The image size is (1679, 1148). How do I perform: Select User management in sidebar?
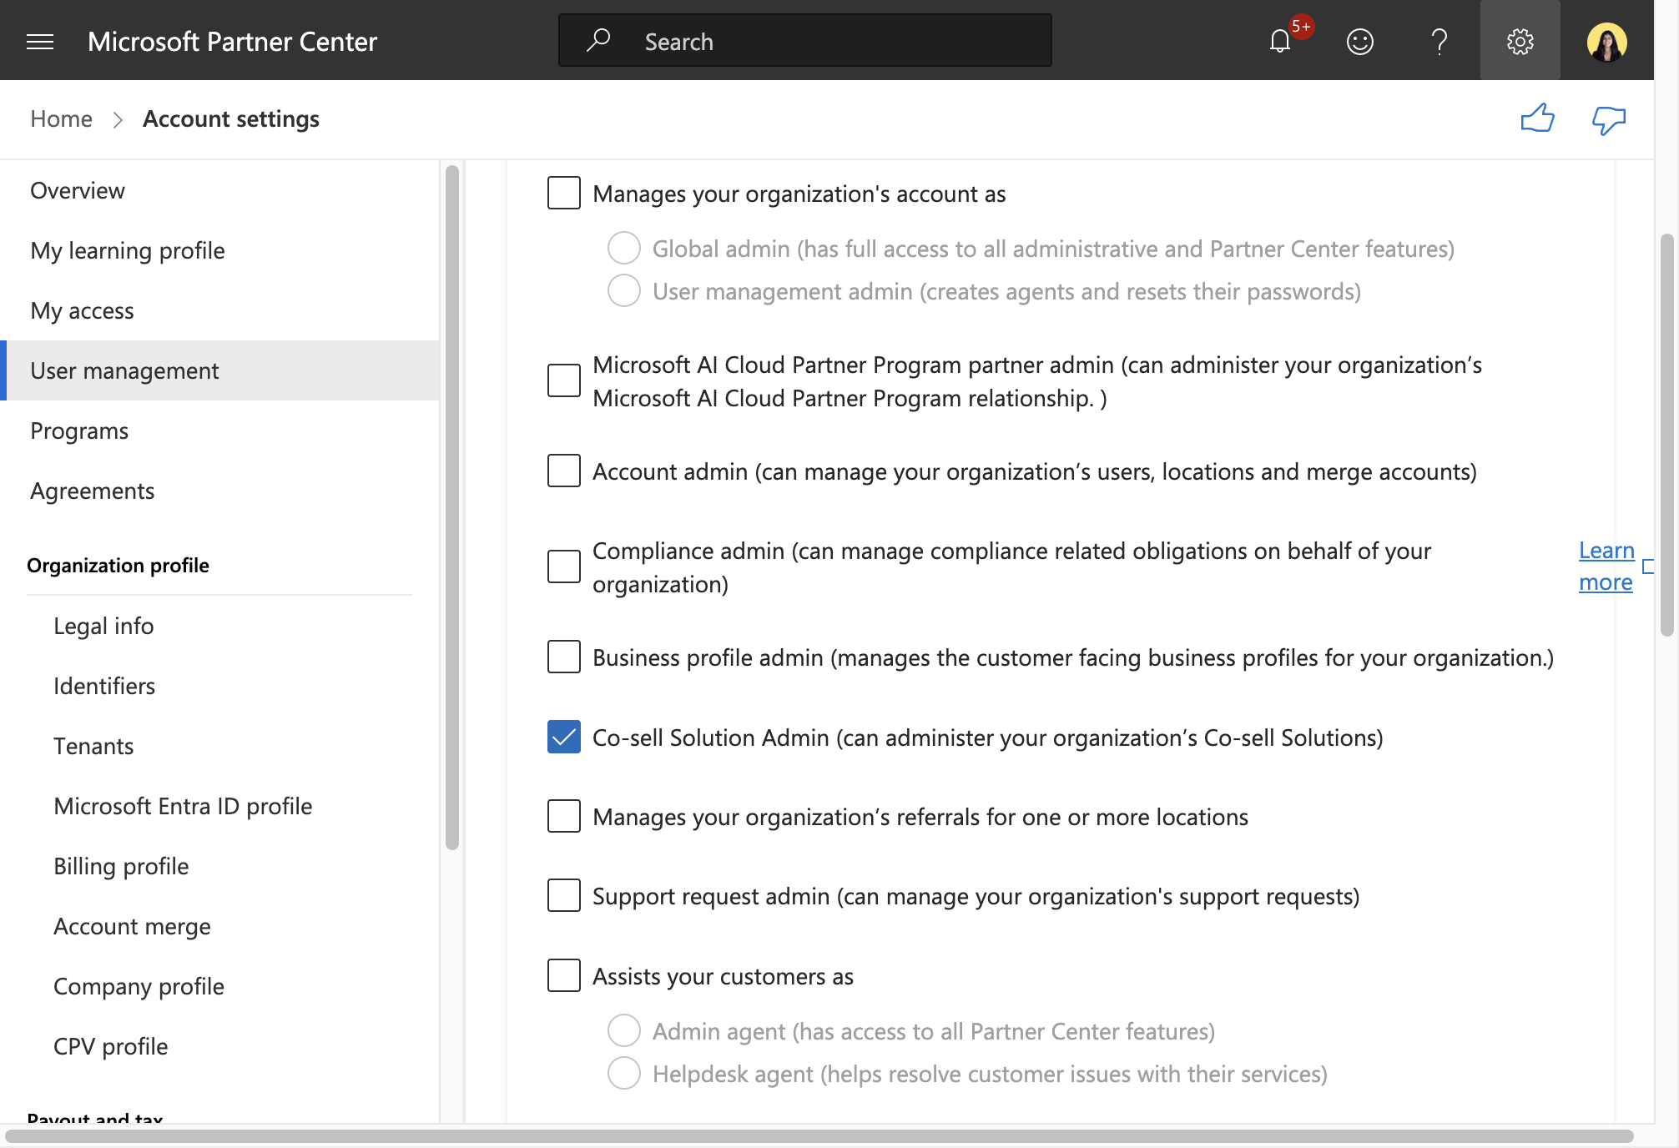pyautogui.click(x=219, y=370)
